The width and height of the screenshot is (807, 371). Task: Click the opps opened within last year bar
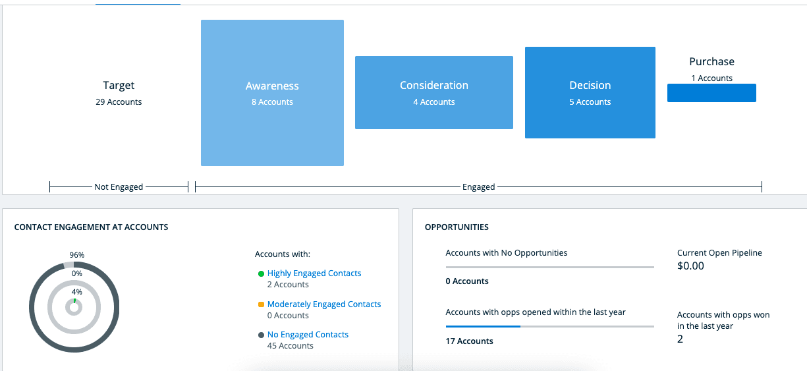550,326
